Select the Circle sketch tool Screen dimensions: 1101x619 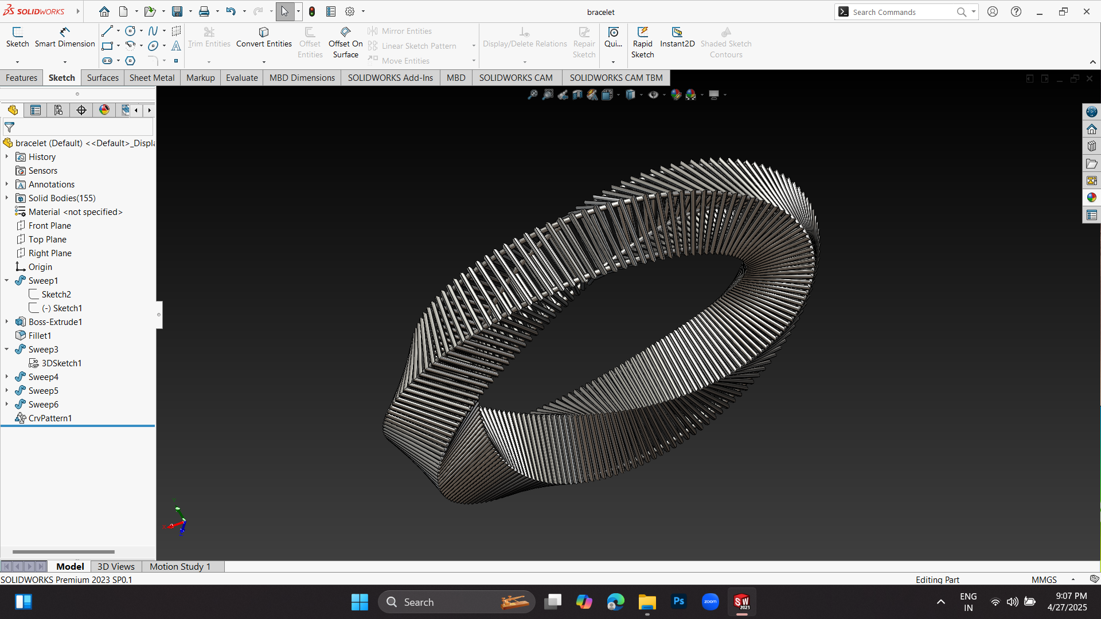click(130, 31)
